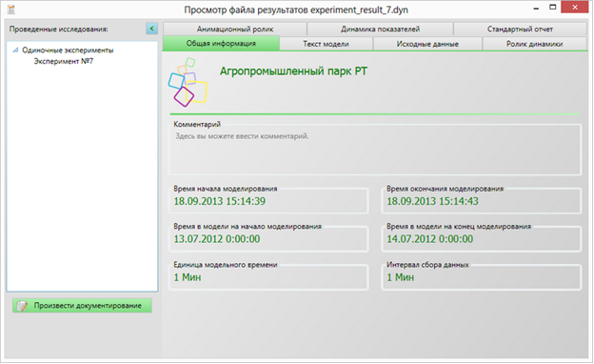Maximize the results viewer window

coord(553,8)
